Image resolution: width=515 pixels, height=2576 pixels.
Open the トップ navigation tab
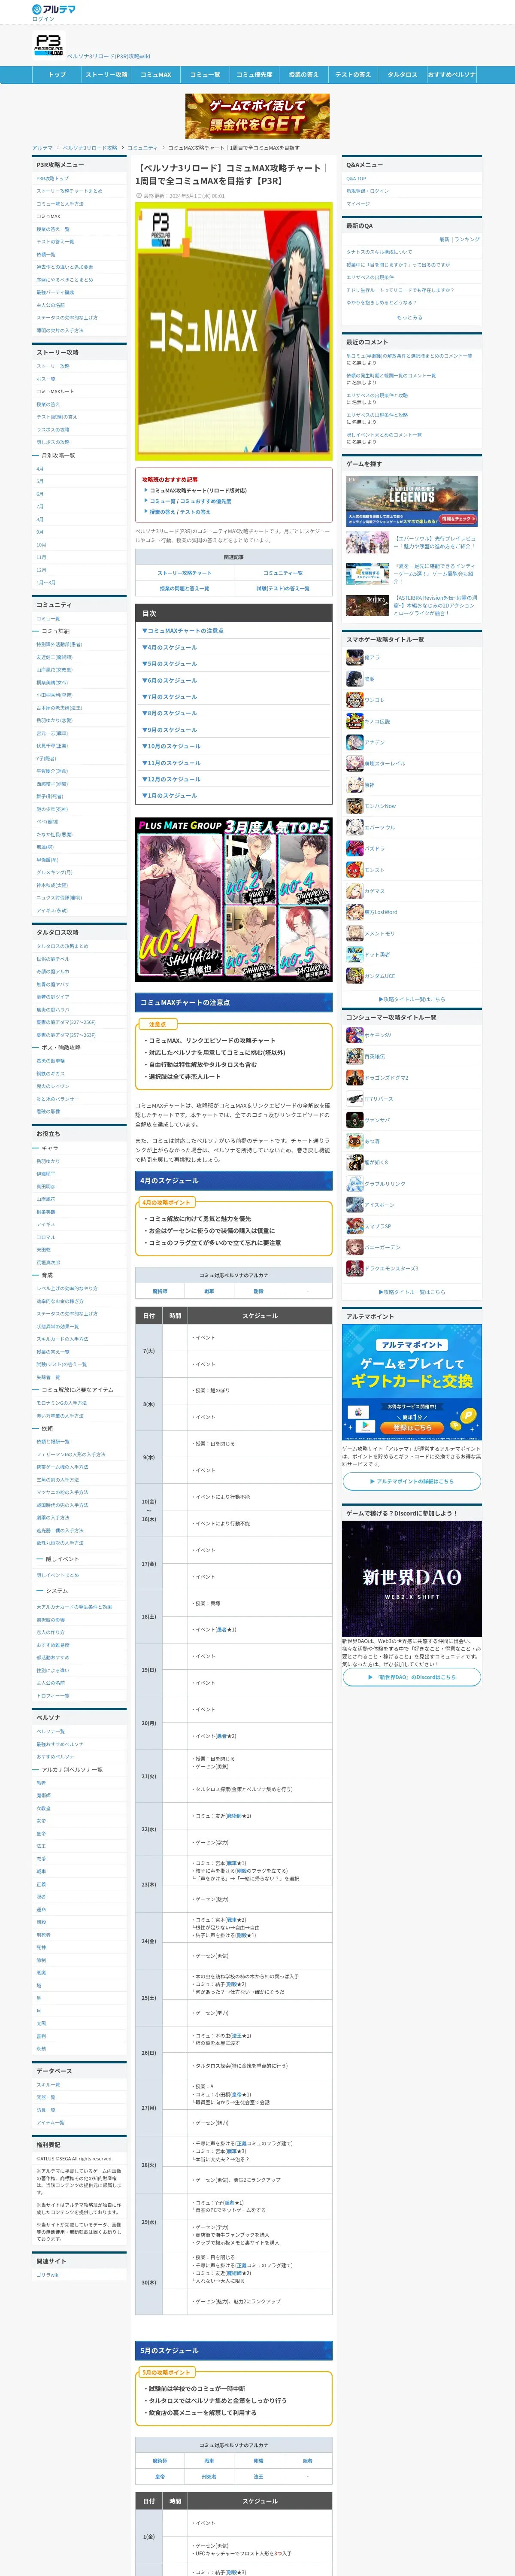[x=57, y=75]
